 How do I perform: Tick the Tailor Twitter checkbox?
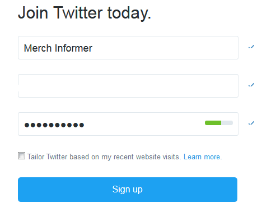[21, 155]
